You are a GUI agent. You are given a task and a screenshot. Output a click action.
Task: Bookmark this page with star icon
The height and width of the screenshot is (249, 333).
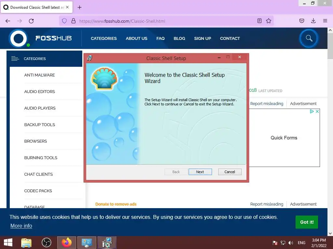[268, 21]
